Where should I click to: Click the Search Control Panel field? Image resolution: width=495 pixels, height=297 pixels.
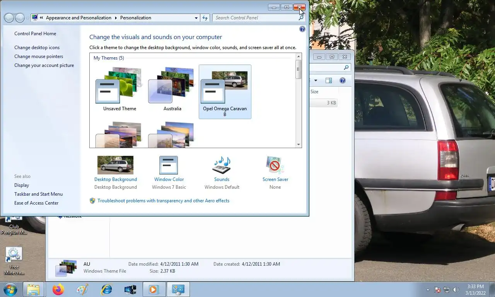256,18
